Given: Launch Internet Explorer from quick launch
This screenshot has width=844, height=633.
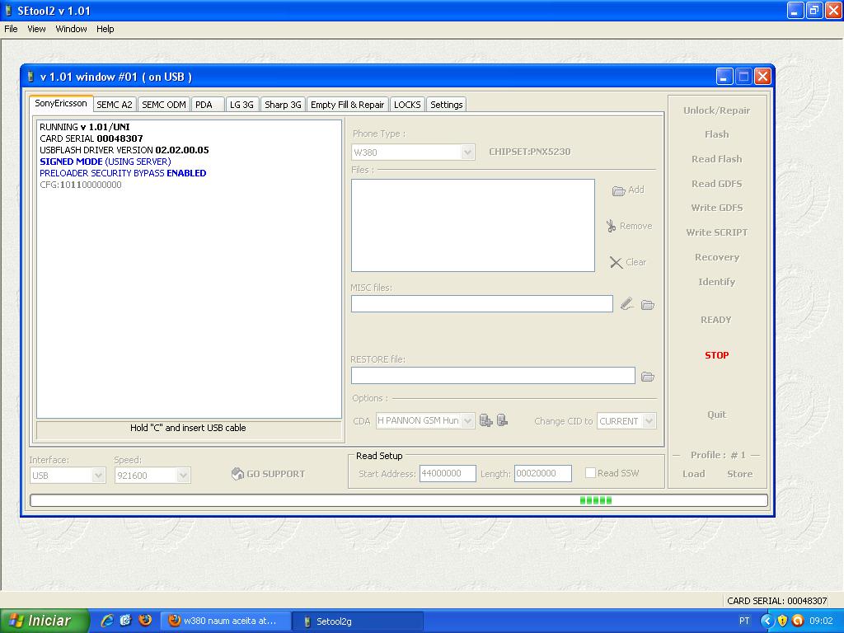Looking at the screenshot, I should point(108,621).
